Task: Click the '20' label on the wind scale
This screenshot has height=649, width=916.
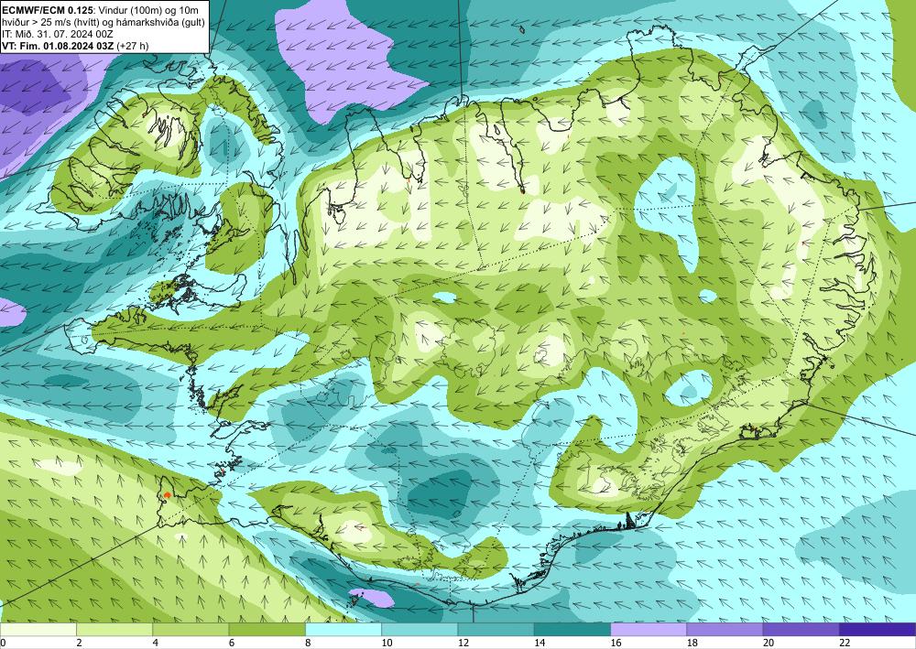Action: pos(769,643)
